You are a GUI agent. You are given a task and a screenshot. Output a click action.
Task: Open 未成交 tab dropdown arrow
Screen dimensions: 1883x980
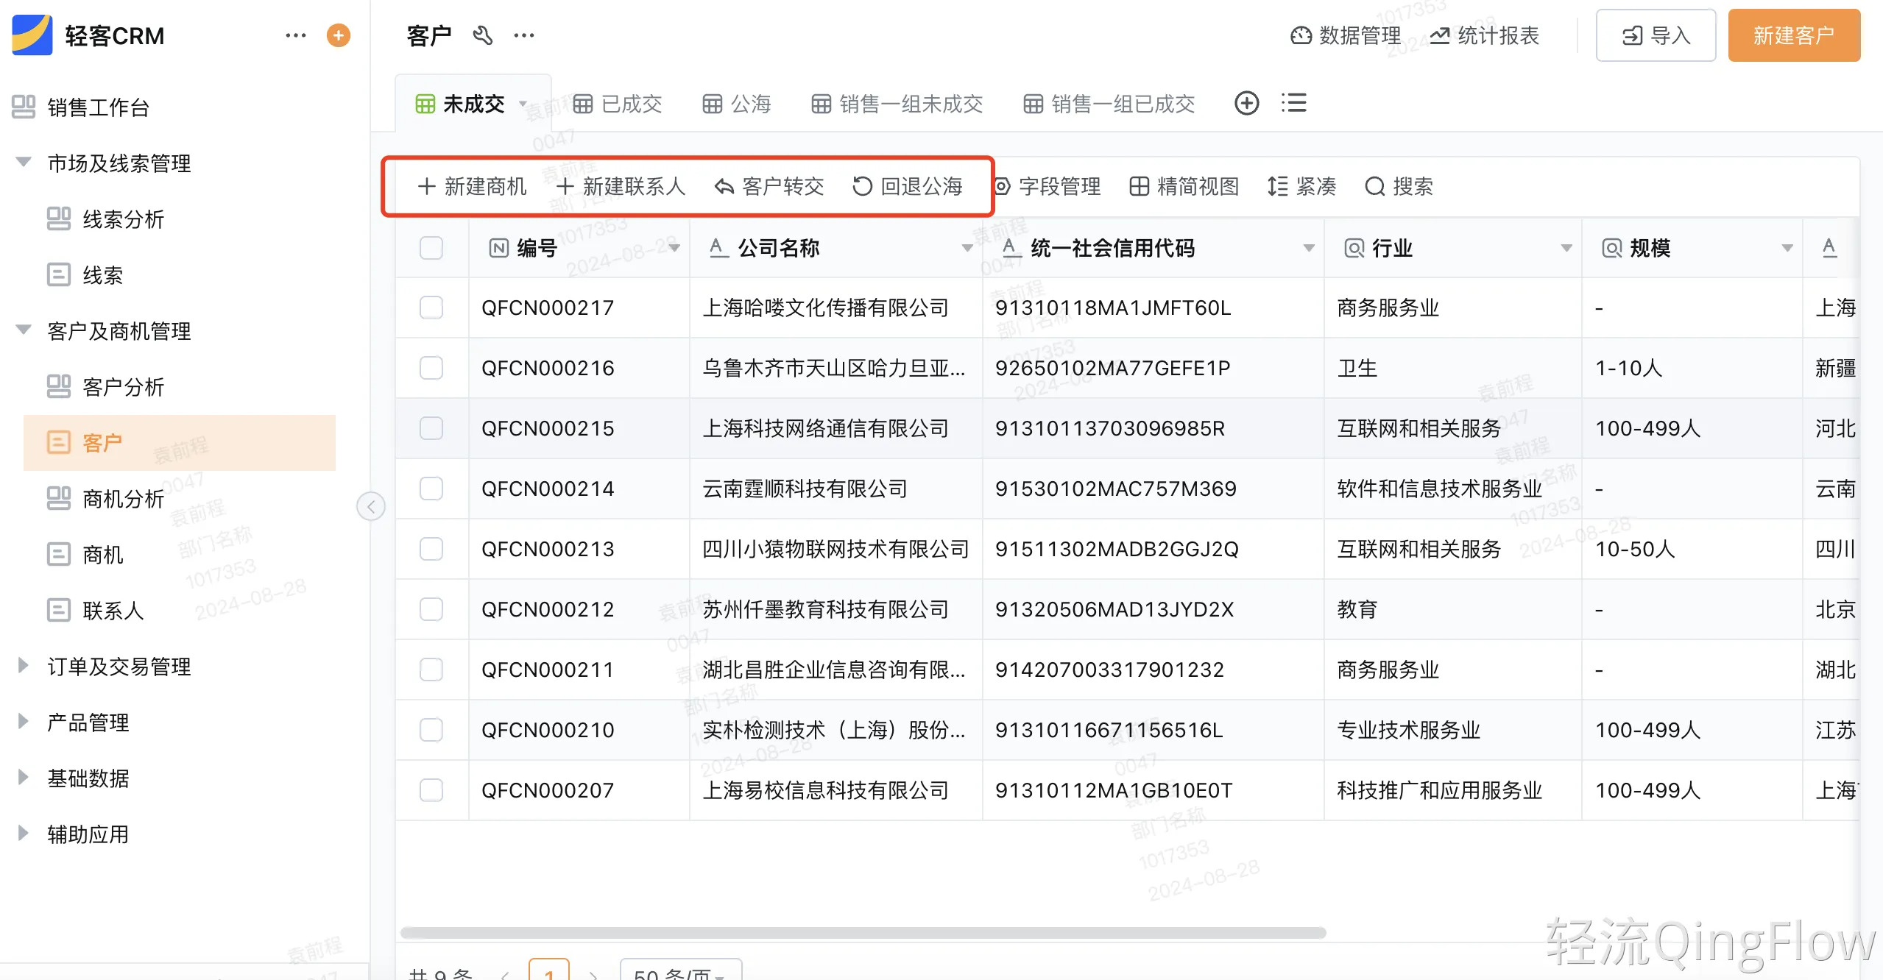[x=523, y=104]
